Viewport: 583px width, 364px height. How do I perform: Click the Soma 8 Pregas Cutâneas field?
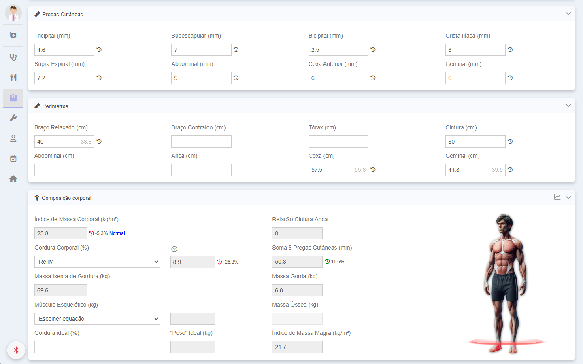[297, 262]
